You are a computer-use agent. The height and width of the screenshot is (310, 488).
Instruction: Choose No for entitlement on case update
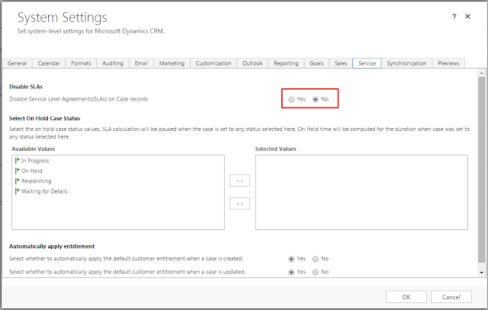(315, 272)
